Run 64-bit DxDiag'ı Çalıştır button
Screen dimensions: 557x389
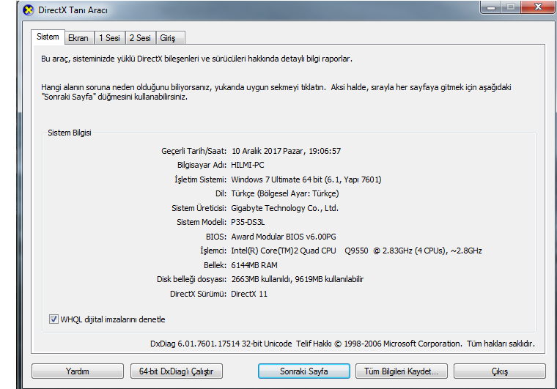[176, 371]
